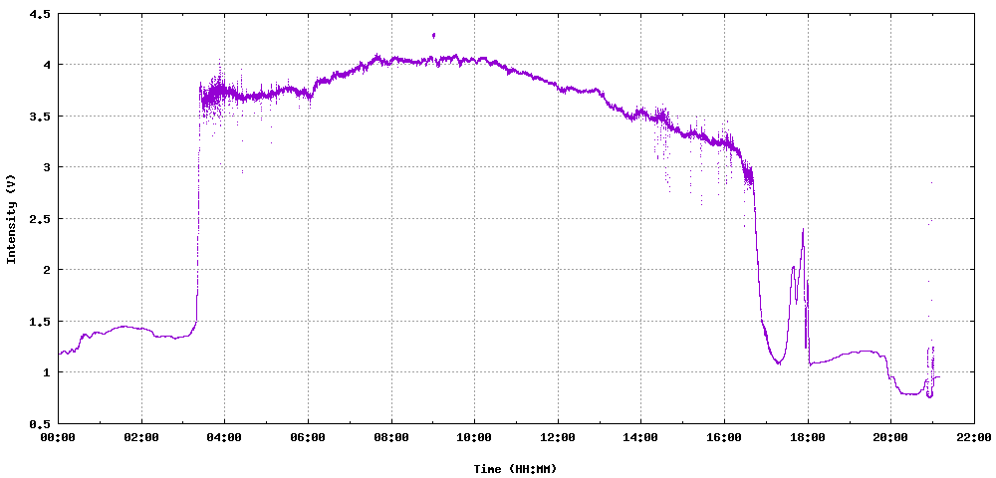Click the 04:00 time tick label

224,437
